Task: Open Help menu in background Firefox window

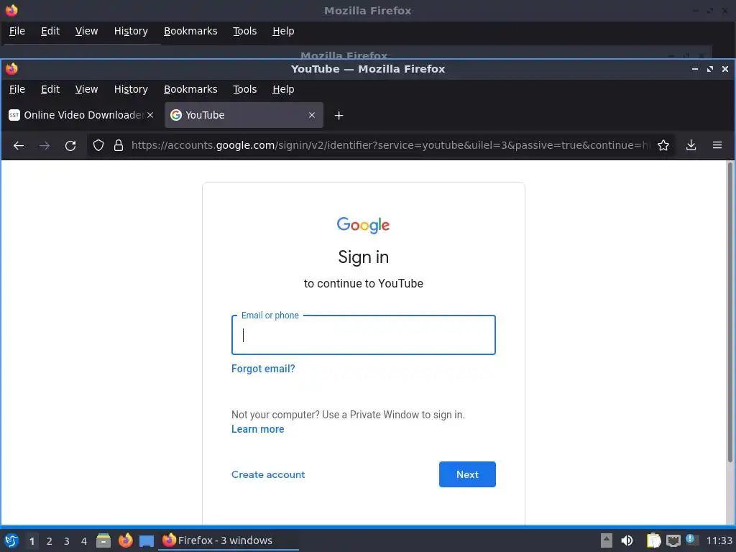Action: 283,31
